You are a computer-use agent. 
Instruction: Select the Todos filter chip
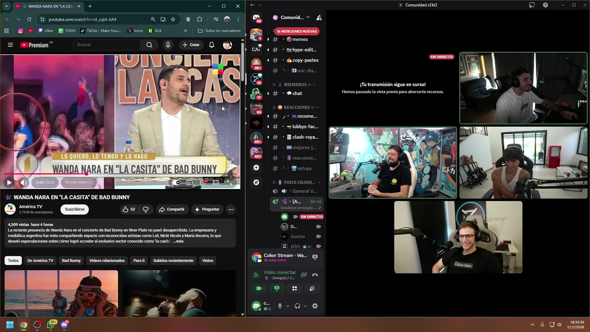(x=13, y=261)
